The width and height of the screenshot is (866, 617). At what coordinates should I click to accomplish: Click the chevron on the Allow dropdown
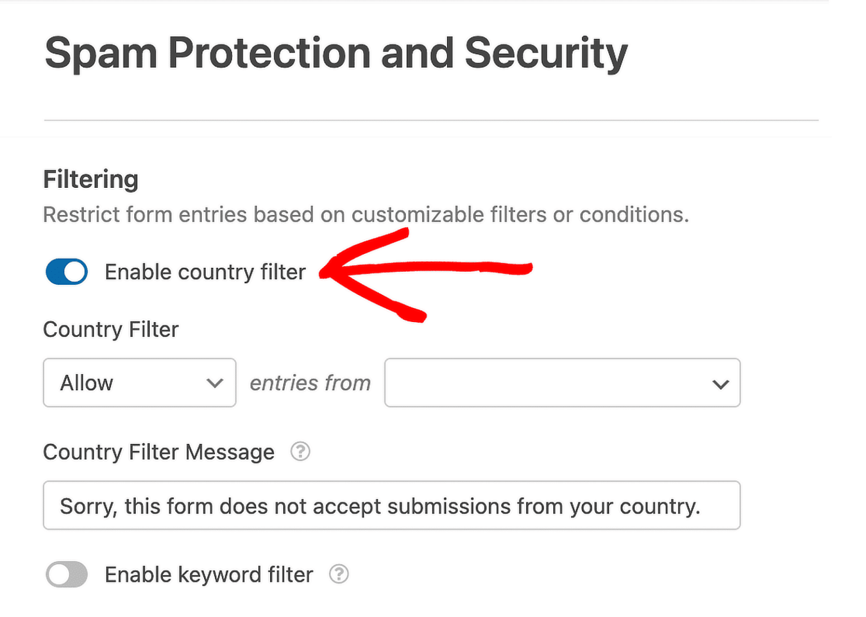tap(215, 383)
